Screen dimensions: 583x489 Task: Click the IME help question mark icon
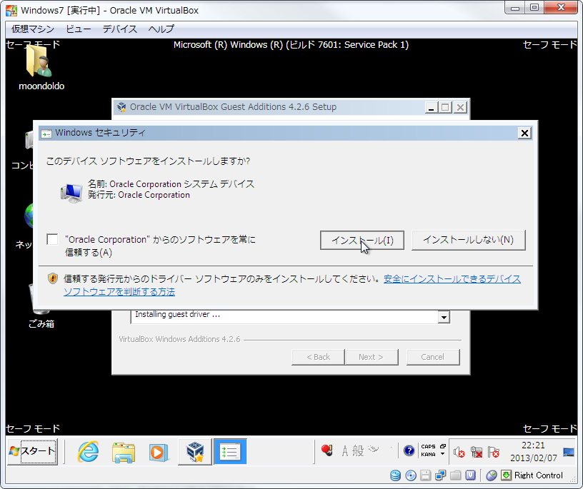409,450
